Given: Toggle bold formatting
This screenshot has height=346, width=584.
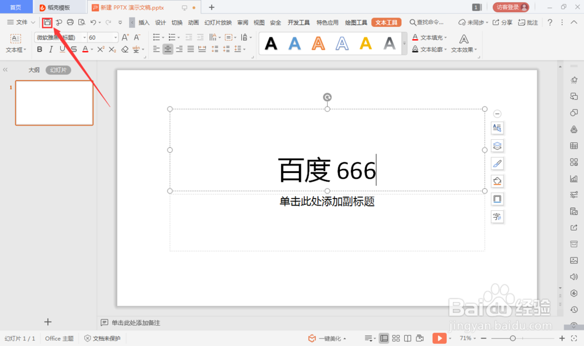Looking at the screenshot, I should click(x=40, y=50).
